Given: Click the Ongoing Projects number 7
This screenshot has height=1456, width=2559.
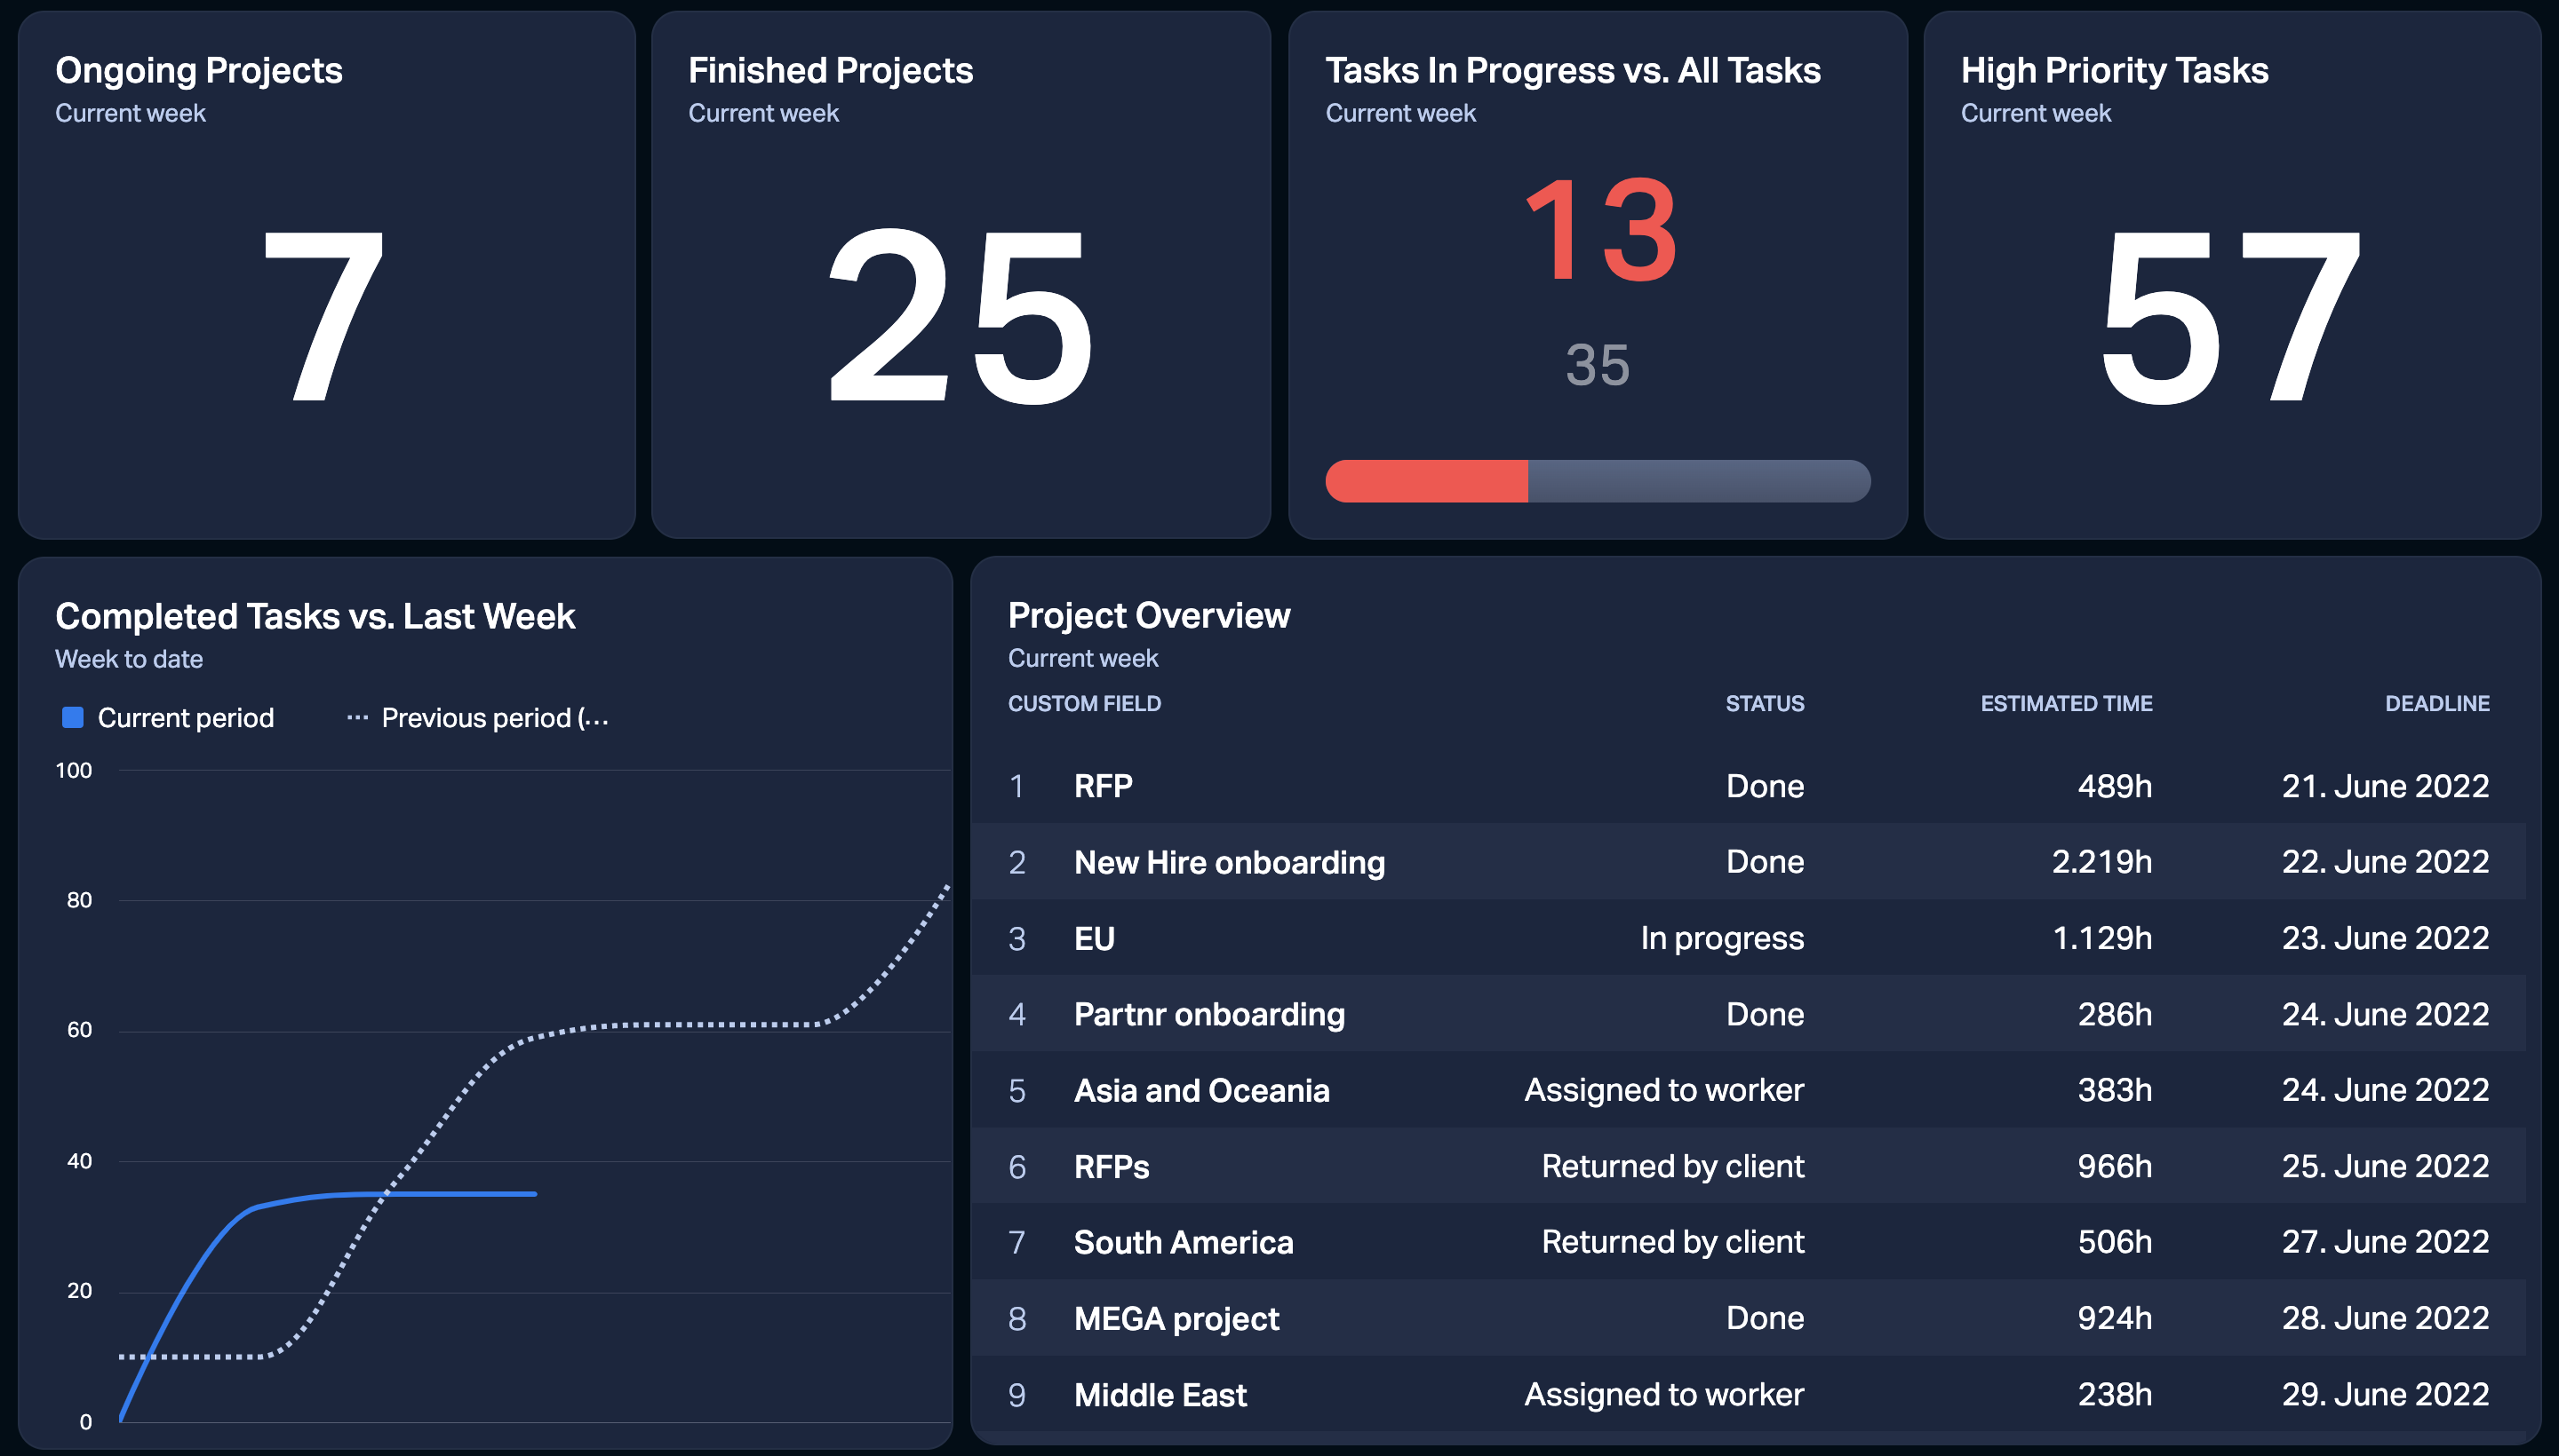Looking at the screenshot, I should (324, 316).
